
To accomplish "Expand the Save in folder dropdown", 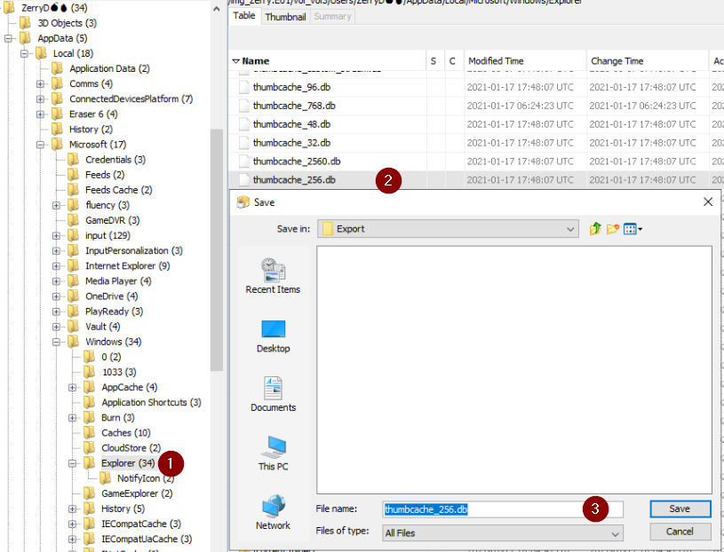I will click(x=571, y=229).
